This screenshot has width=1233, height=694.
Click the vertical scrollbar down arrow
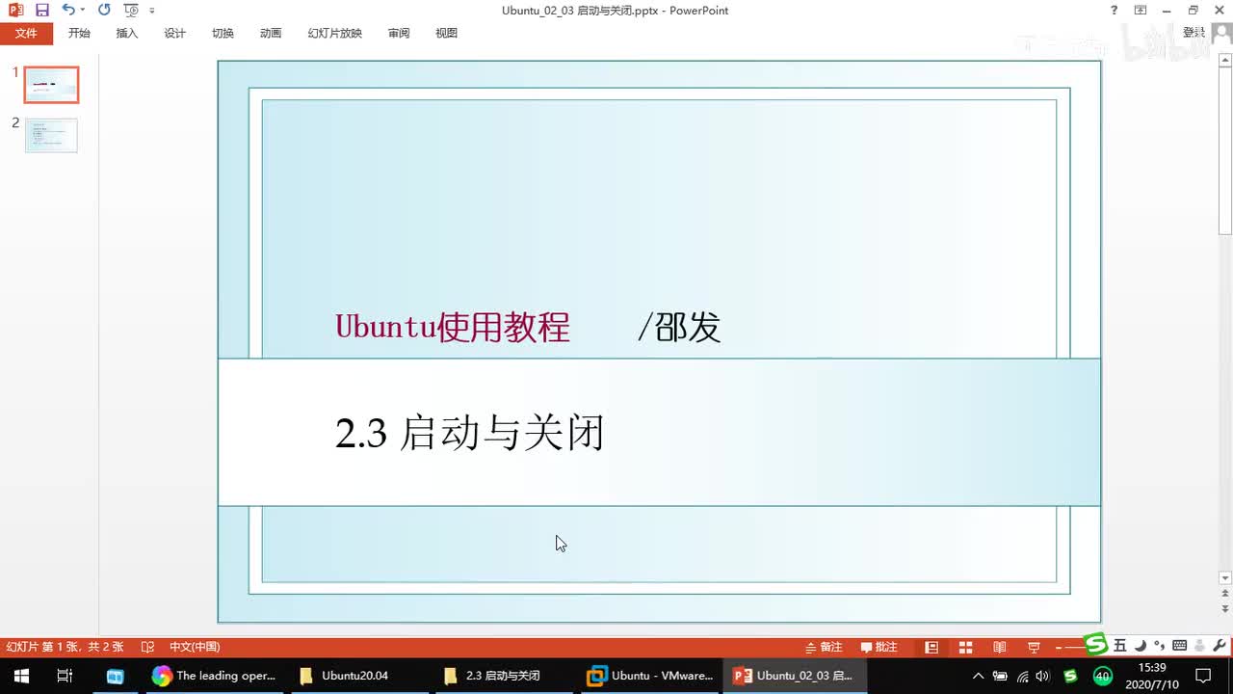coord(1225,578)
